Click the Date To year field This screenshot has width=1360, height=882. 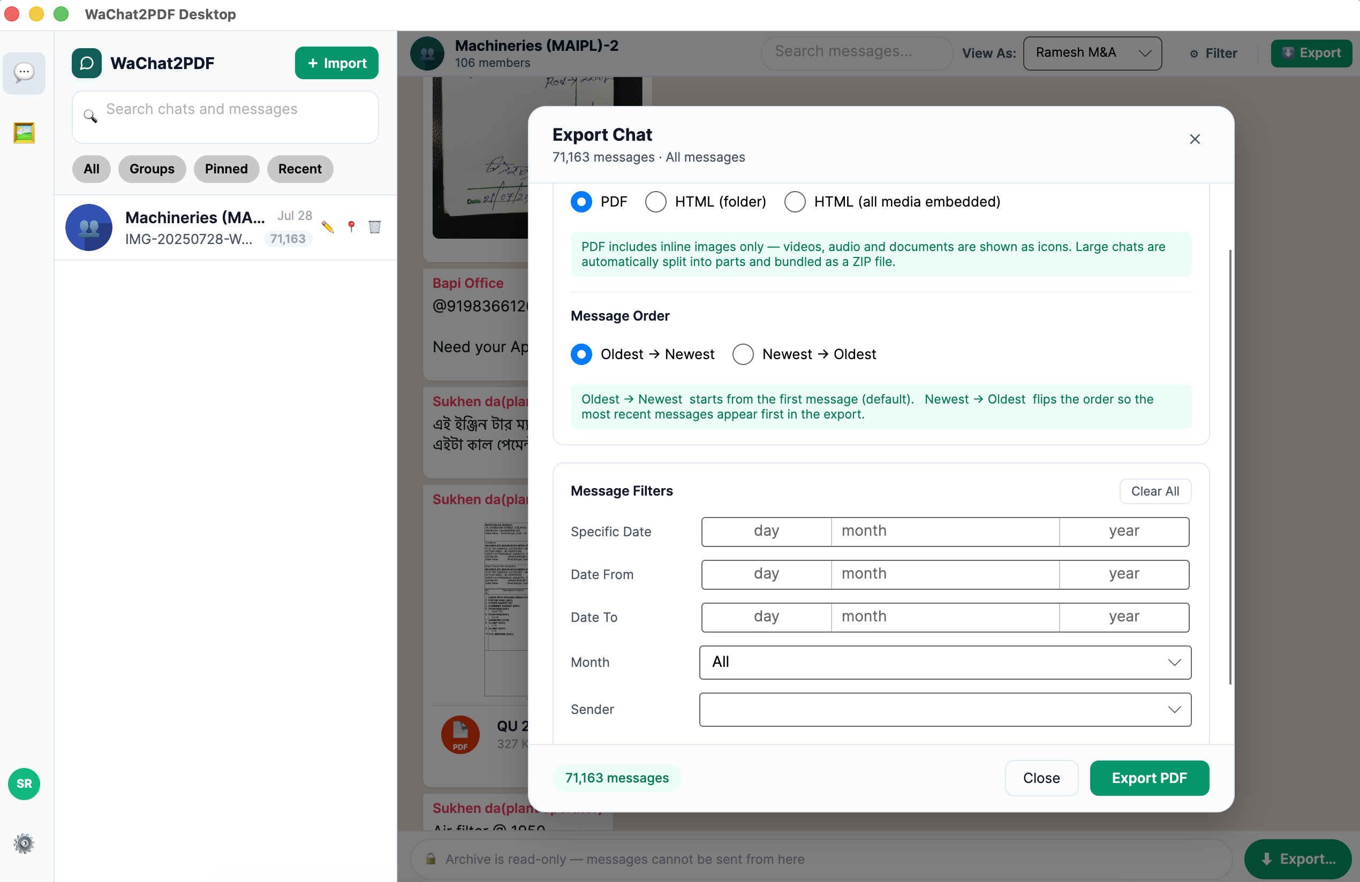pos(1124,617)
